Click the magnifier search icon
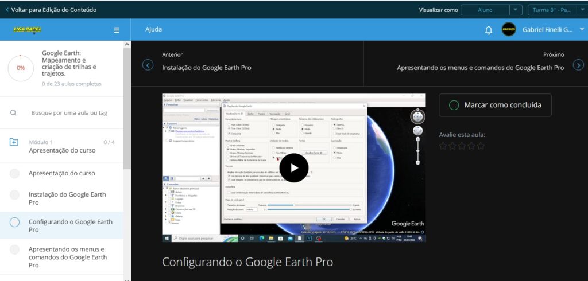 click(x=13, y=113)
